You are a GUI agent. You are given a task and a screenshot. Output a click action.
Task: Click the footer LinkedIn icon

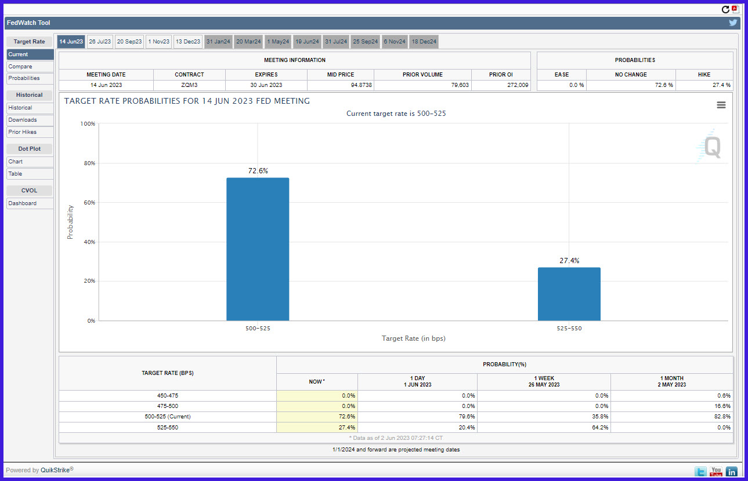coord(731,471)
